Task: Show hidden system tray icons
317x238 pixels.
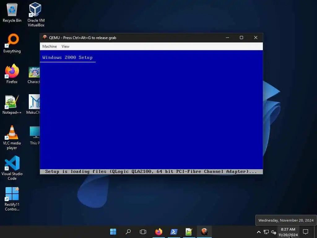Action: coord(258,232)
